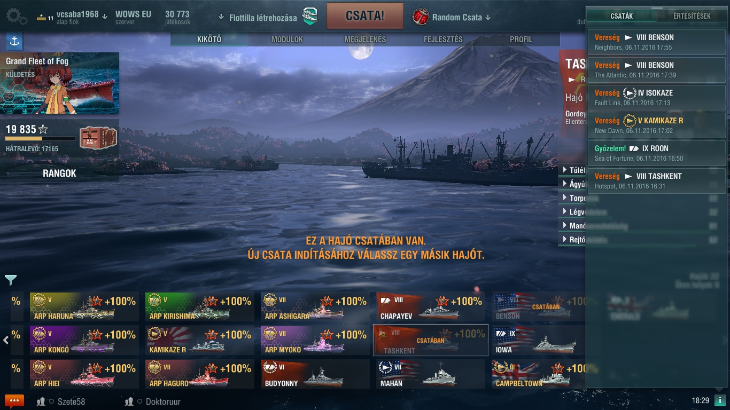Switch to the ÉRTESÍTÉSEK tab
The width and height of the screenshot is (730, 410).
[x=692, y=16]
